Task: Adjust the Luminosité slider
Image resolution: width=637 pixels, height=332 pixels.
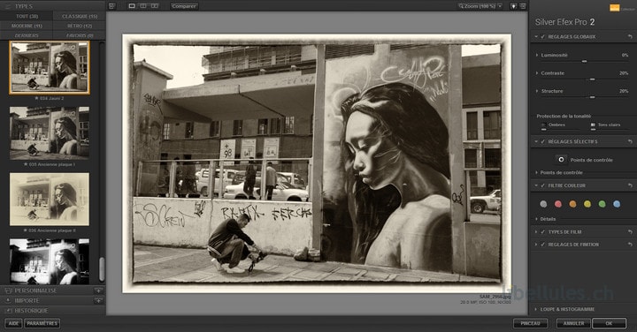Action: (583, 61)
